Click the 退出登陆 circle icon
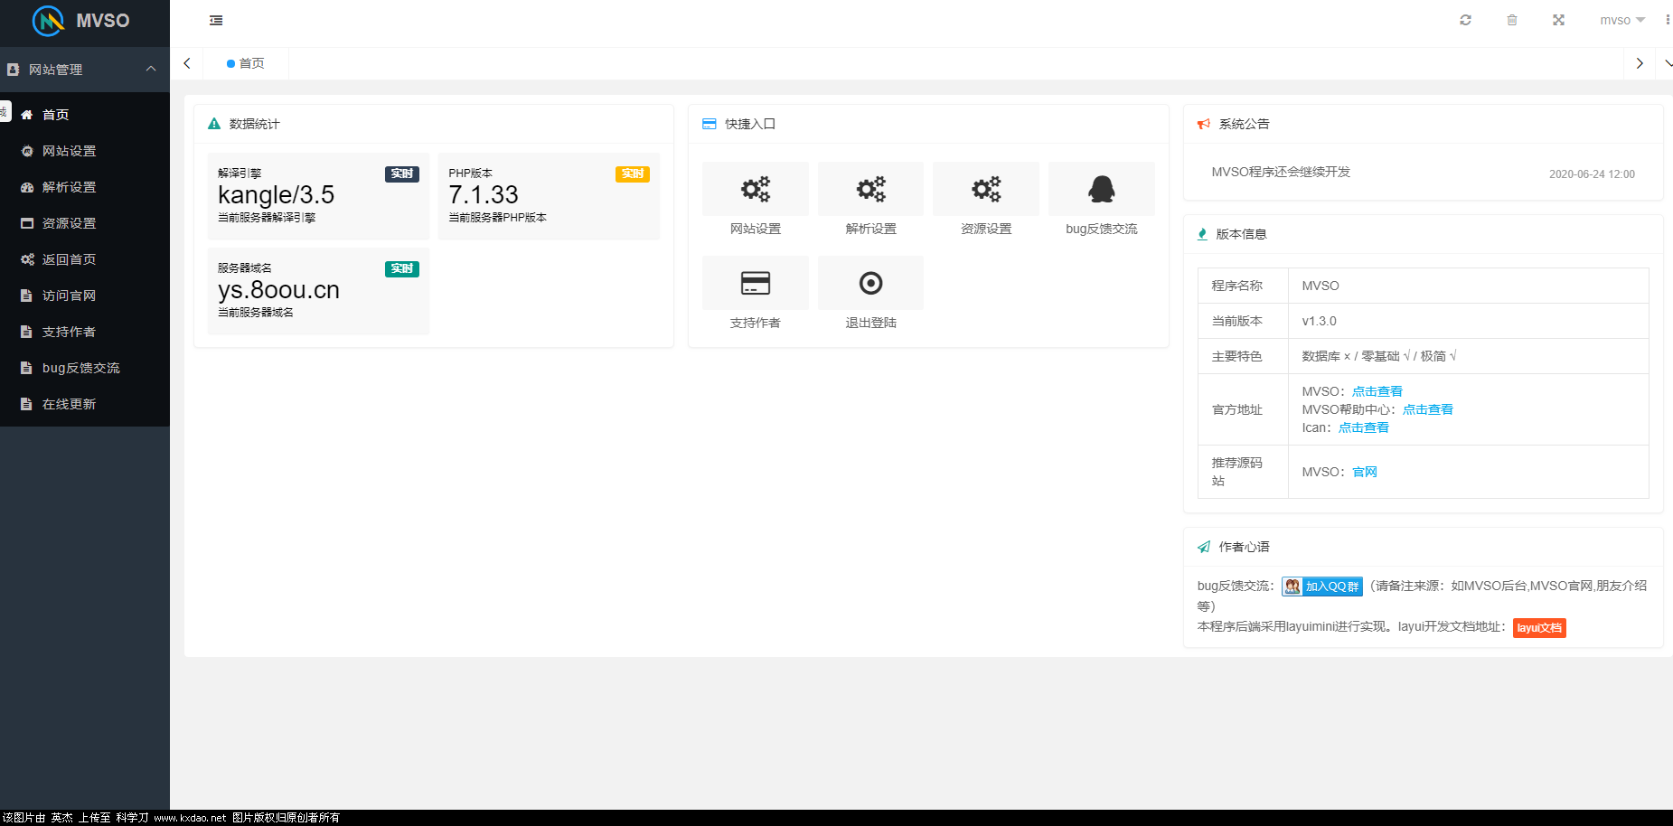The height and width of the screenshot is (826, 1673). coord(870,283)
